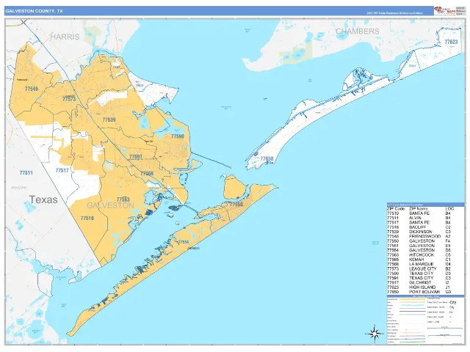Select the 77551 GALVESTON table row

[x=419, y=246]
